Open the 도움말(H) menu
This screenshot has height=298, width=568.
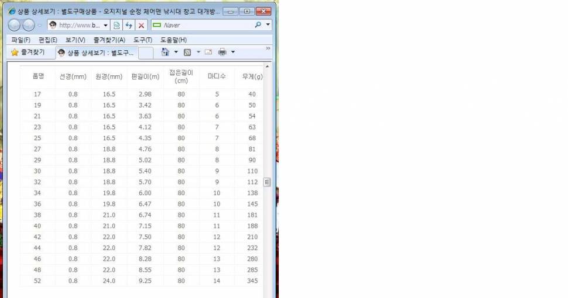tap(173, 40)
